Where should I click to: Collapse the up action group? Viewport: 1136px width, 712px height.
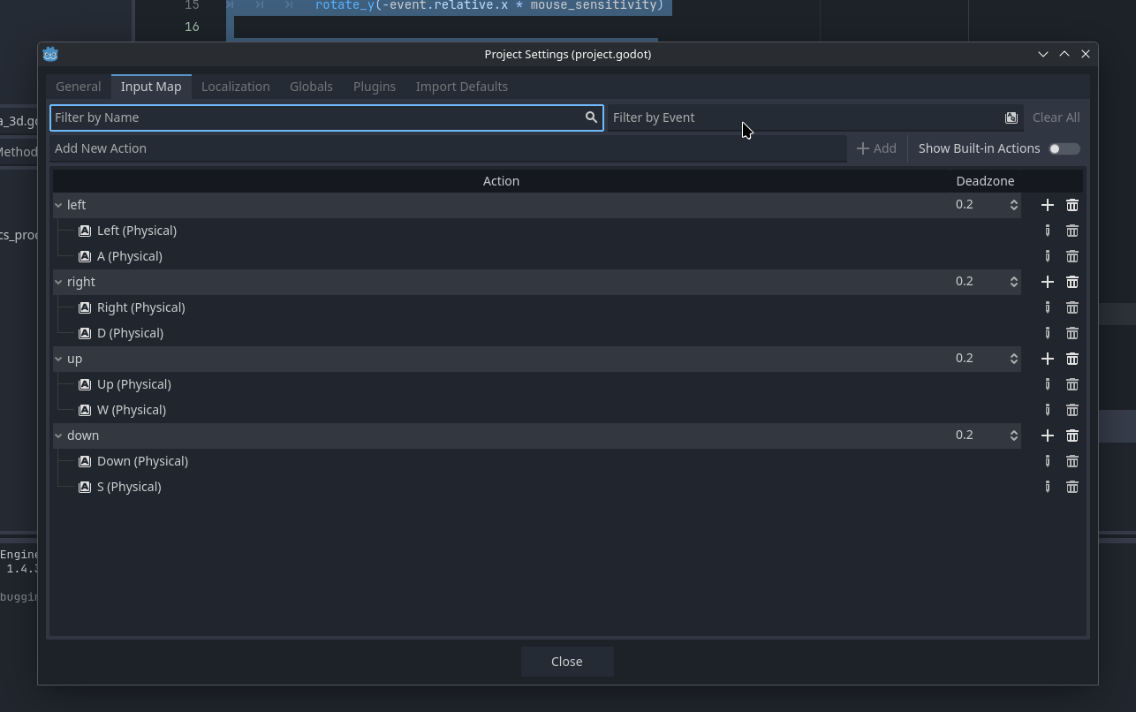pos(58,359)
